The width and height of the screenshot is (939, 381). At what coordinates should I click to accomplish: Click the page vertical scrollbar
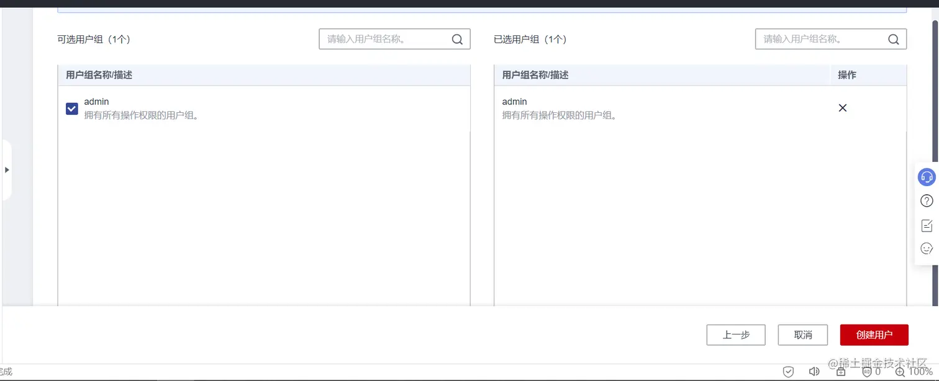point(935,161)
